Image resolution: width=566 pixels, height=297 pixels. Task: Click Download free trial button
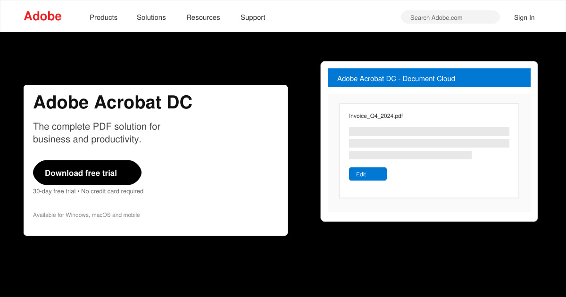pyautogui.click(x=87, y=173)
